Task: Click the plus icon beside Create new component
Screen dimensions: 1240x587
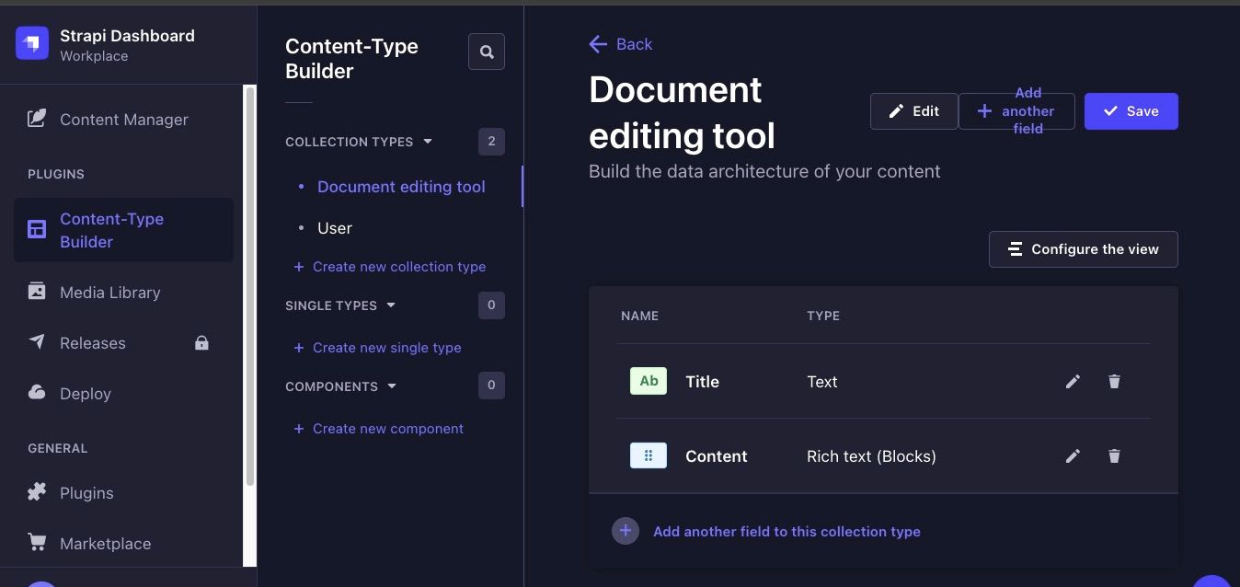Action: [298, 429]
